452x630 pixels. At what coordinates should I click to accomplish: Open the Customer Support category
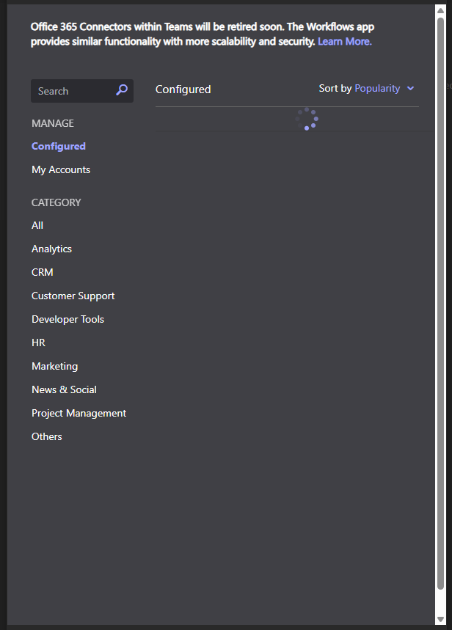(x=73, y=296)
